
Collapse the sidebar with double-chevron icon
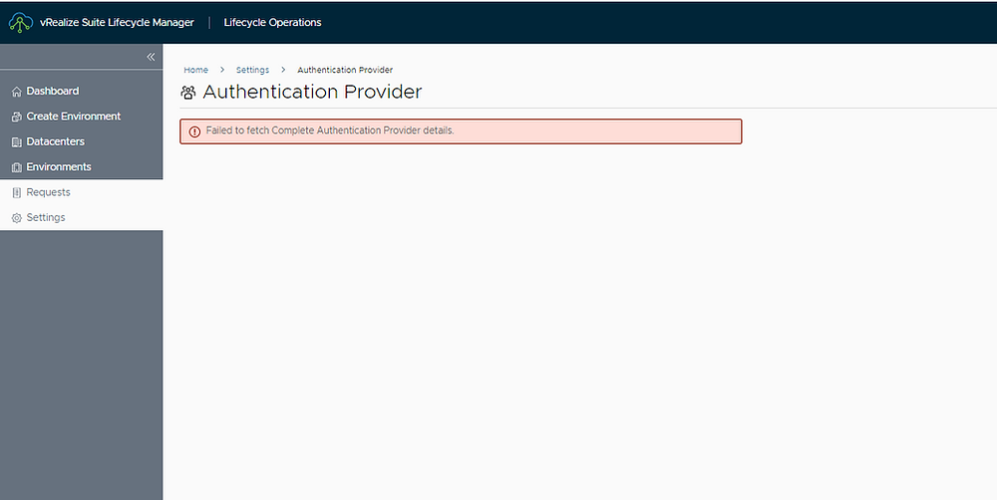(151, 57)
